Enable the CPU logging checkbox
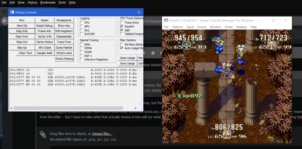 click(81, 23)
